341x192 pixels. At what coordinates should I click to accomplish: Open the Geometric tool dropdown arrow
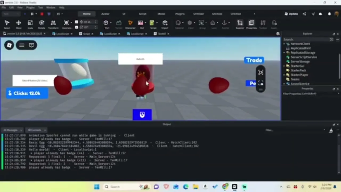71,23
